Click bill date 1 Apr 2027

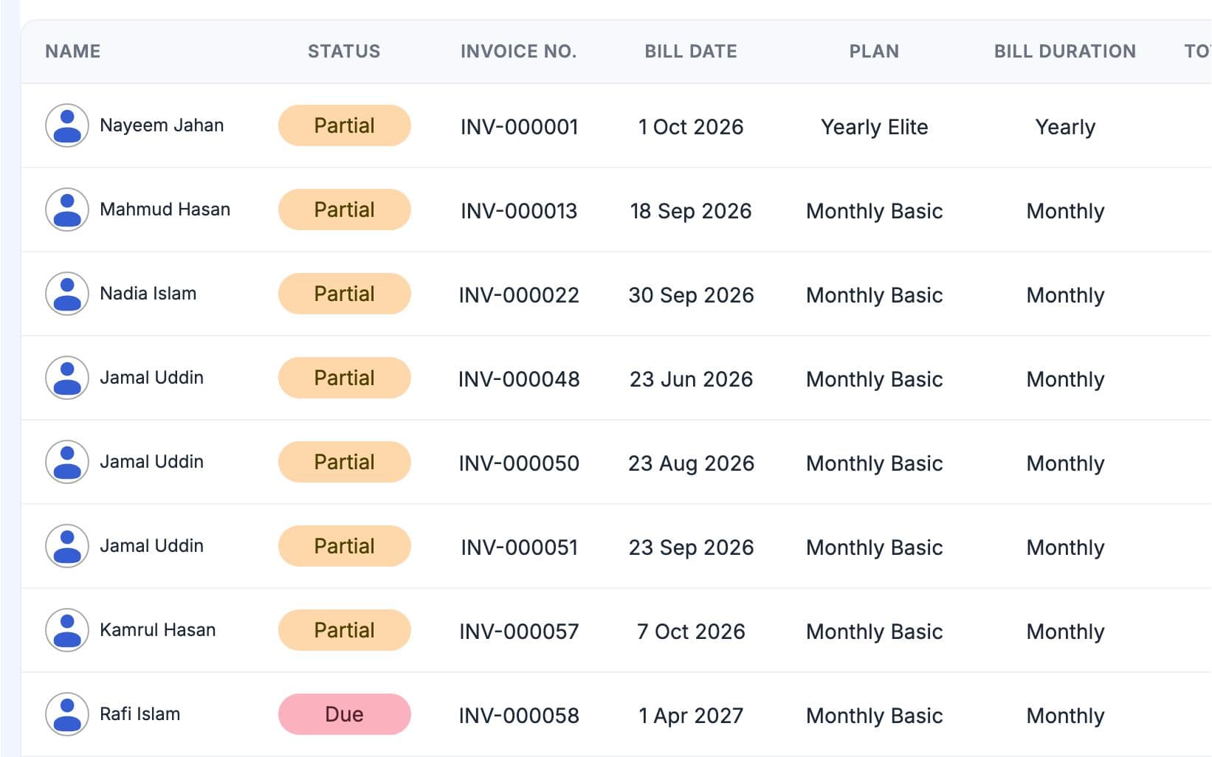691,716
